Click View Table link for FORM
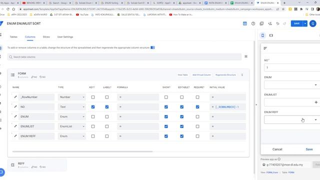This screenshot has height=180, width=320. click(x=182, y=75)
